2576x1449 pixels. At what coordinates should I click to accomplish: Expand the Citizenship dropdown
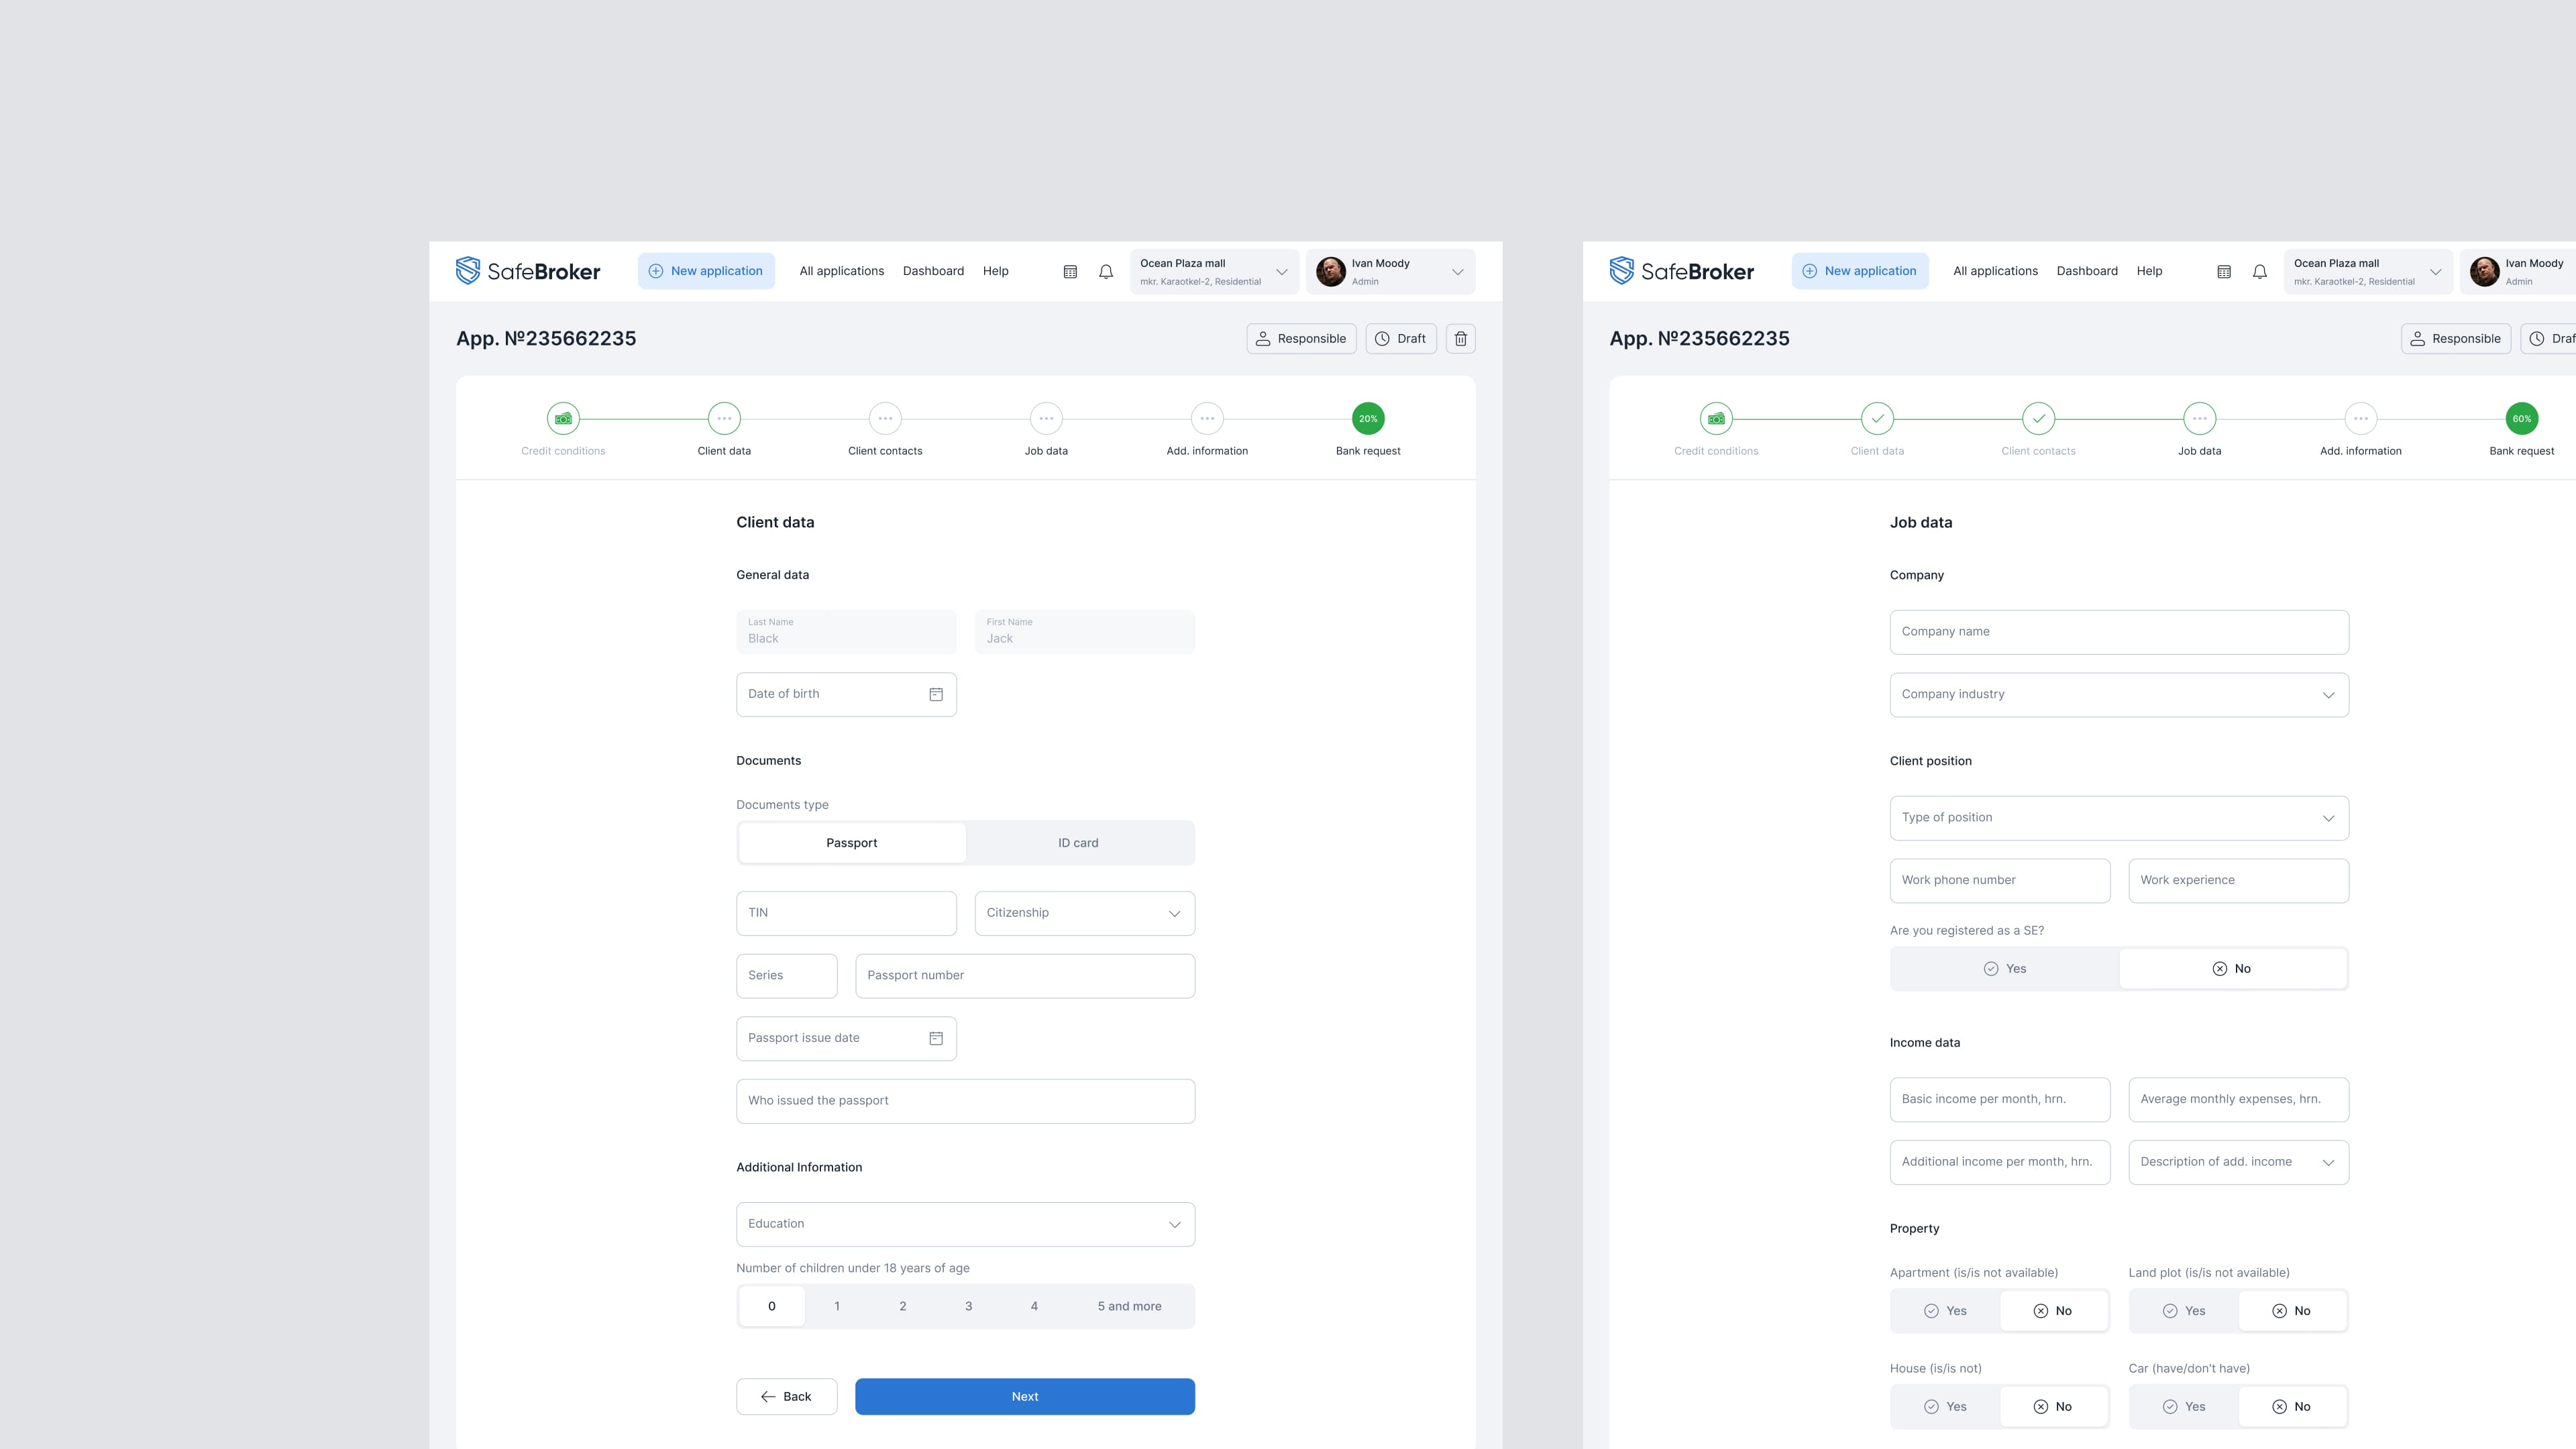tap(1084, 913)
